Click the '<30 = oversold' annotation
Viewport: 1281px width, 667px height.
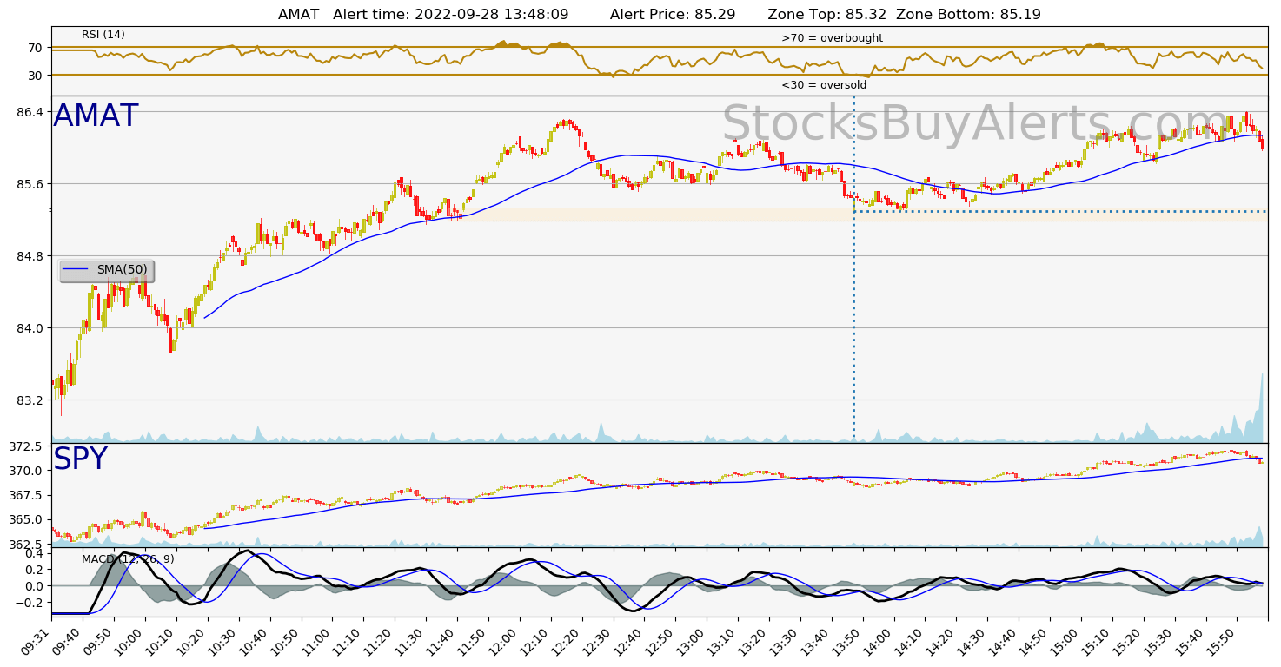tap(824, 85)
